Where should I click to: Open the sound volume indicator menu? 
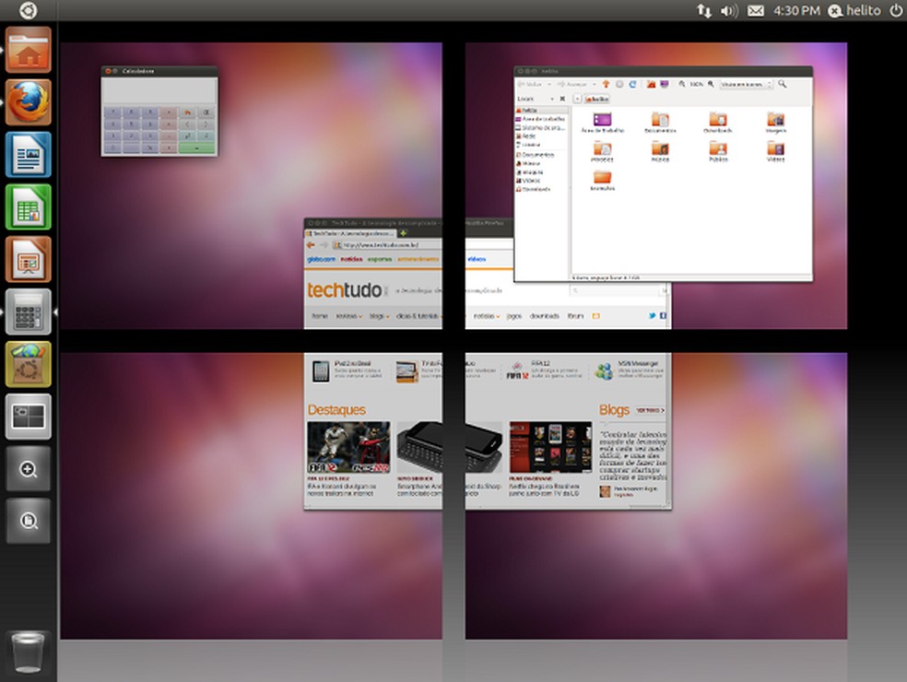[729, 11]
